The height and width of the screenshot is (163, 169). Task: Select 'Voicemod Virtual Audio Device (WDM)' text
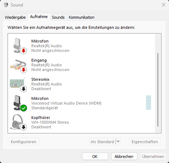pyautogui.click(x=66, y=103)
